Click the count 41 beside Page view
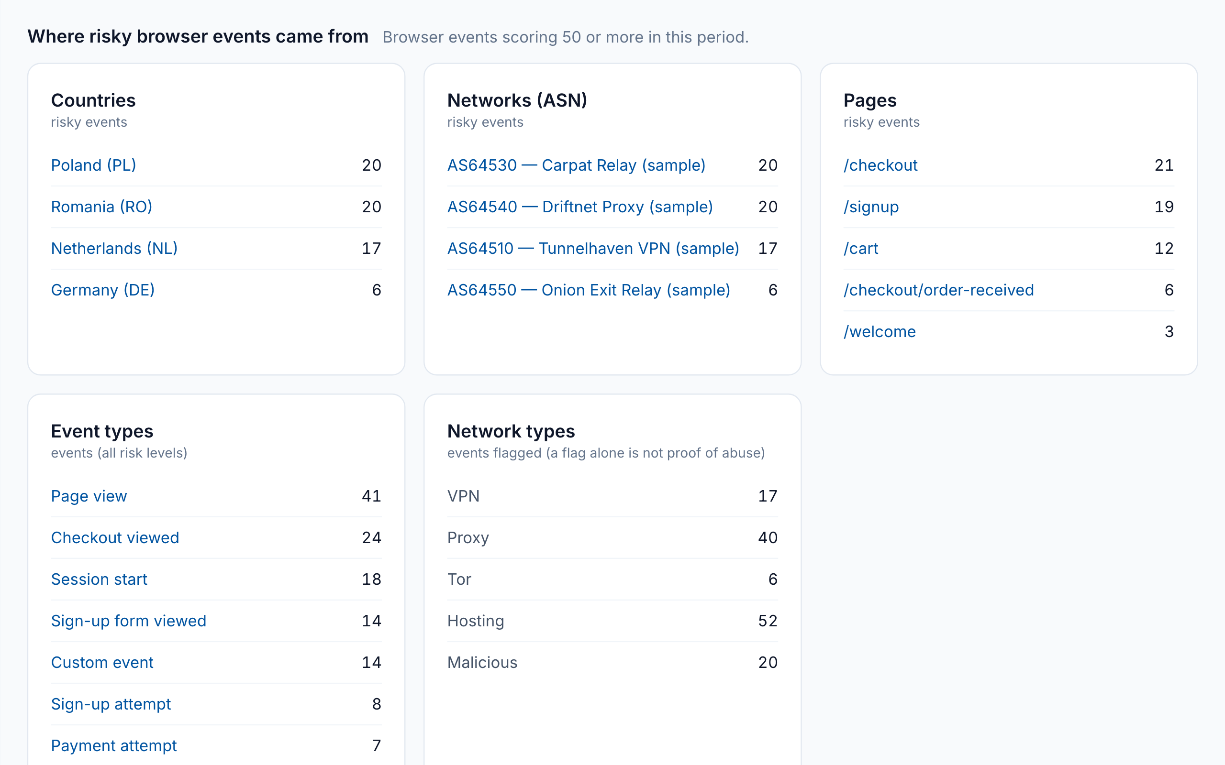Image resolution: width=1225 pixels, height=765 pixels. pyautogui.click(x=371, y=496)
